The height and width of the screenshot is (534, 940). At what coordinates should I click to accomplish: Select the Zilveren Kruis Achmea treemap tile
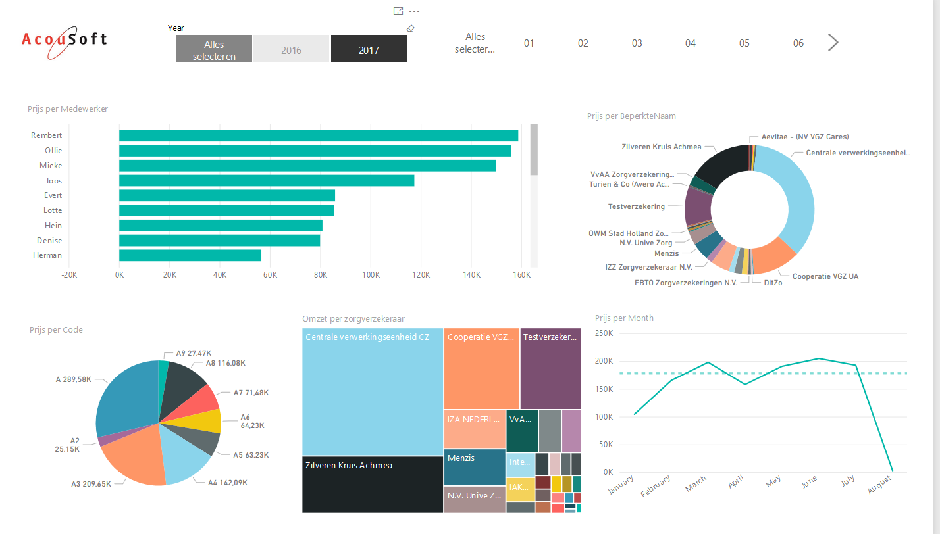(373, 485)
